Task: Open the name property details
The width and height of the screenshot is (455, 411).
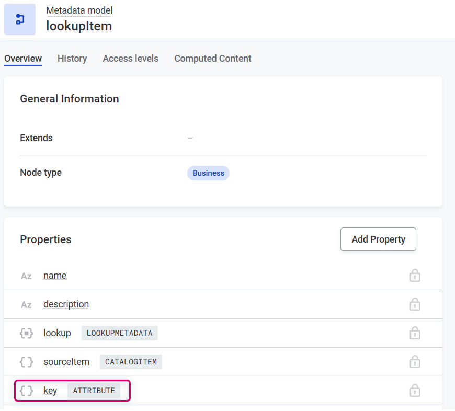Action: click(x=55, y=276)
